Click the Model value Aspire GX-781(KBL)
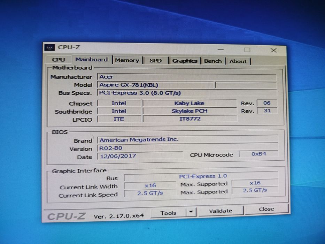This screenshot has height=244, width=325. click(x=155, y=85)
